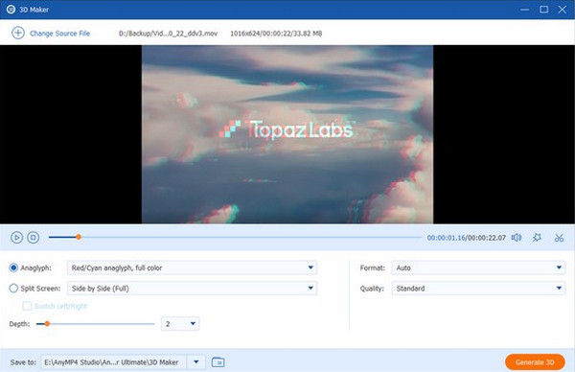Open the Red/Cyan anaglyph dropdown
Screen dimensions: 575x372
click(x=193, y=267)
